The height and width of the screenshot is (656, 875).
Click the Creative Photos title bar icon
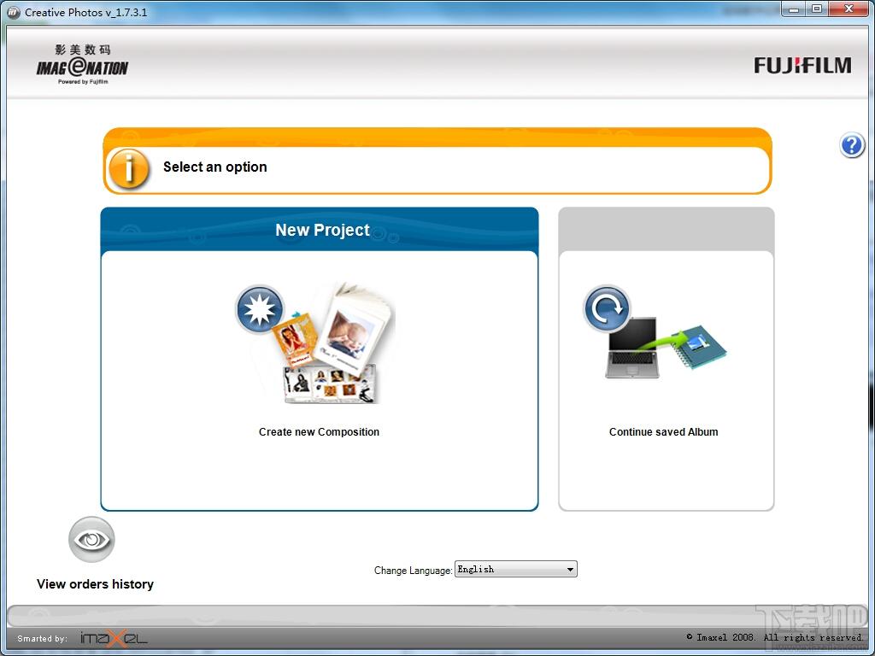click(13, 12)
